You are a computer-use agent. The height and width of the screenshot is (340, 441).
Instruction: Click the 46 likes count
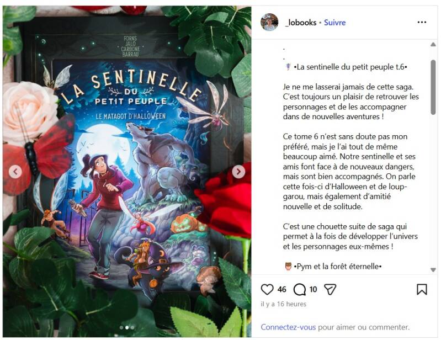click(282, 289)
